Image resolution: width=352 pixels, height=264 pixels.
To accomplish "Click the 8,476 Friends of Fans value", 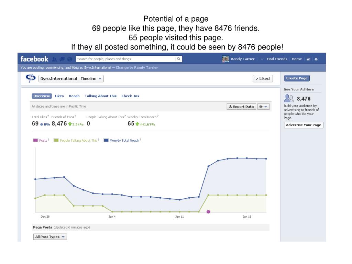I will [x=59, y=124].
